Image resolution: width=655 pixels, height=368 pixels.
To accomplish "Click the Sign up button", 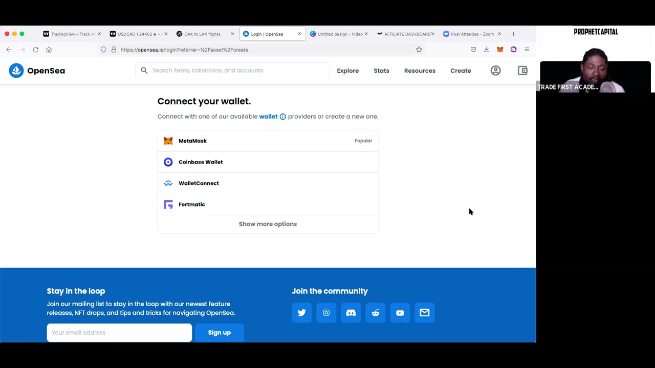I will 220,333.
